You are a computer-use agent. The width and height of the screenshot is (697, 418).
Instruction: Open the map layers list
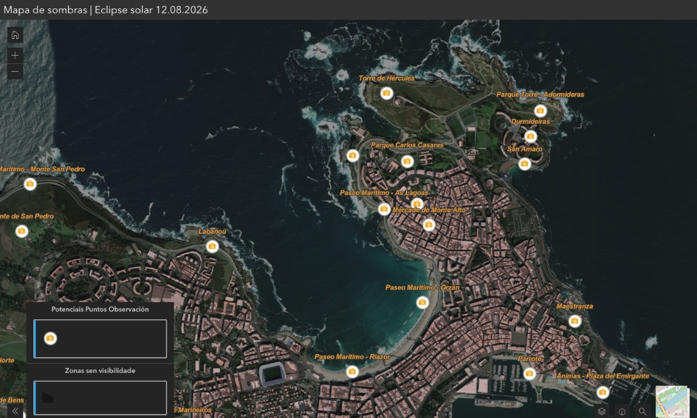(601, 411)
